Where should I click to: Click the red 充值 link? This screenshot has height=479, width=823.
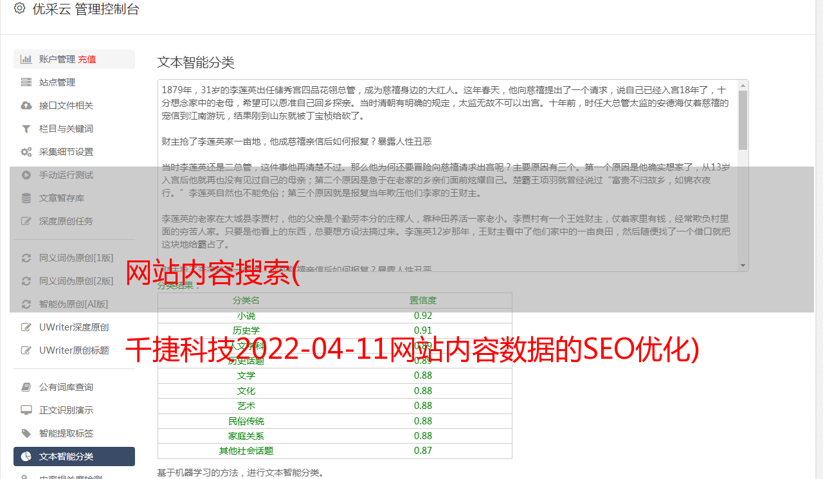tap(87, 59)
